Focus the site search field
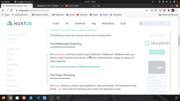Image resolution: width=180 pixels, height=101 pixels. pyautogui.click(x=155, y=24)
